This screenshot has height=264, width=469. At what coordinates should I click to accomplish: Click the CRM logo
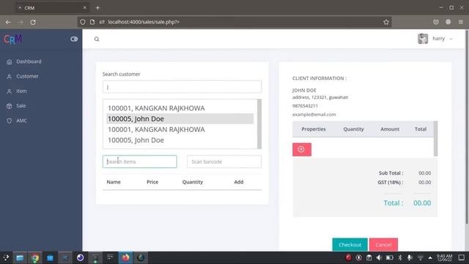pos(13,39)
